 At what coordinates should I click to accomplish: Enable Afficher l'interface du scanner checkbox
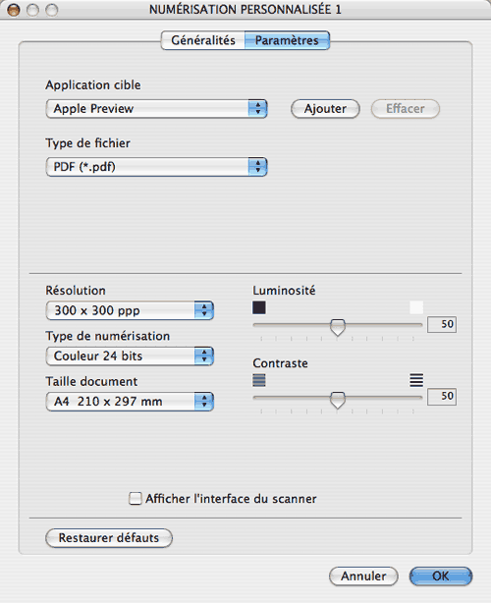(135, 498)
